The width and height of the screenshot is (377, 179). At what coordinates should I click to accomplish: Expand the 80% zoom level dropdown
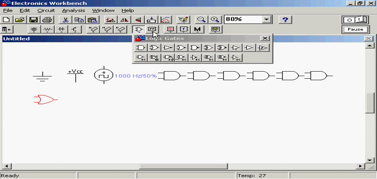coord(267,20)
